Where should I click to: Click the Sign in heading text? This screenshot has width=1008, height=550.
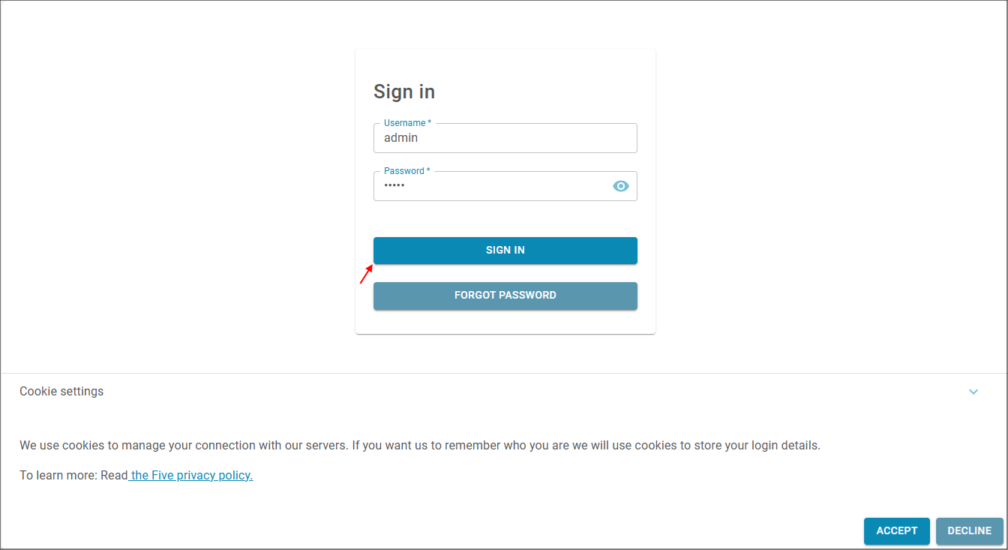point(404,92)
